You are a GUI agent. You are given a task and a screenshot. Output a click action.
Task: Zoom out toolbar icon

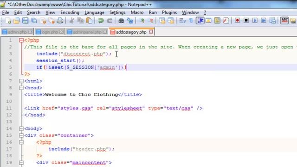150,20
